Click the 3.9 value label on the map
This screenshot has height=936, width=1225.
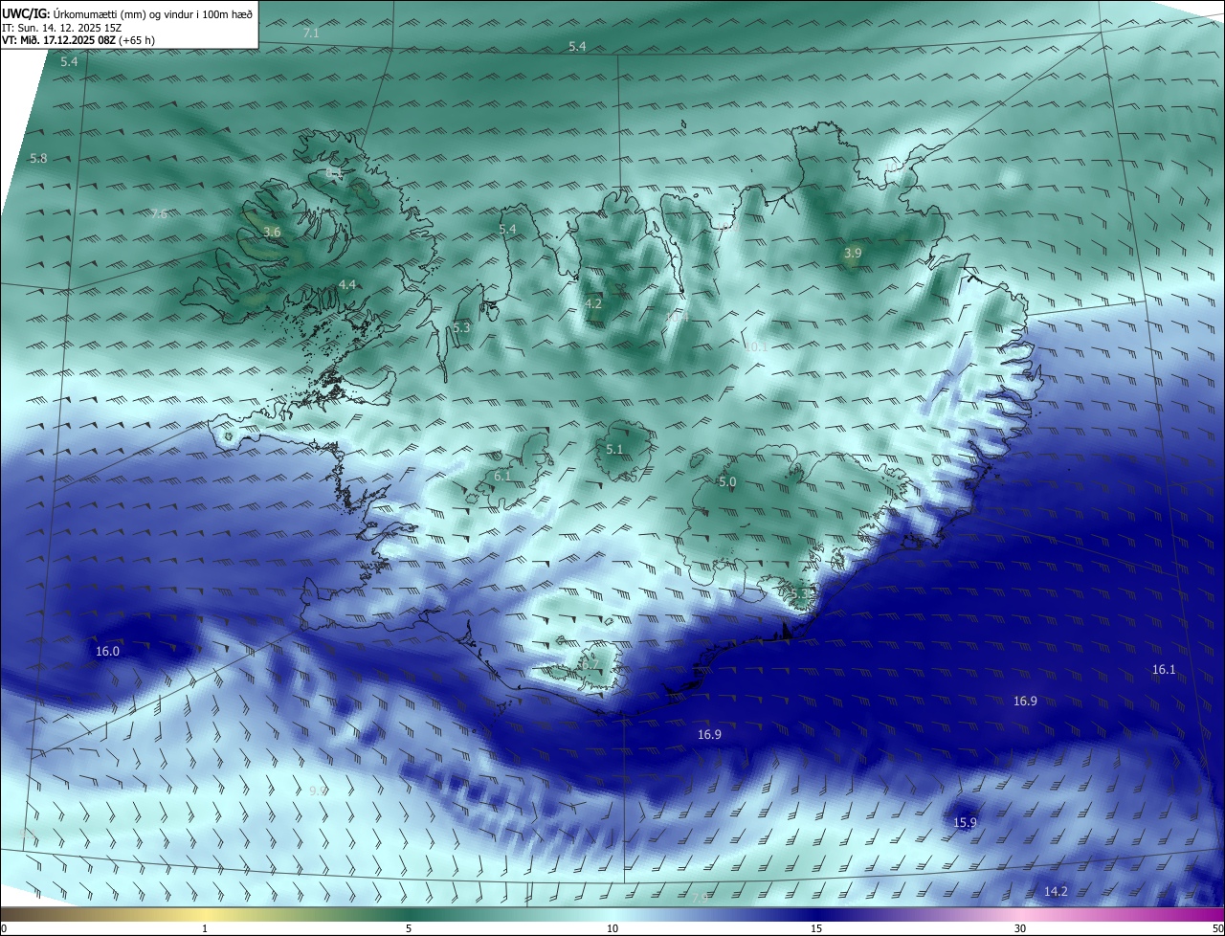[x=853, y=254]
